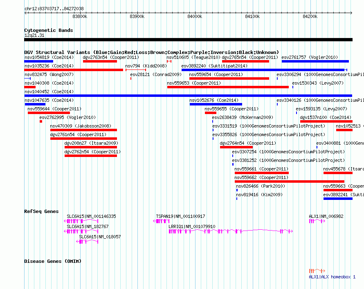This screenshot has height=289, width=364.
Task: Click the Cytogenetic Bands track title
Action: coord(49,30)
